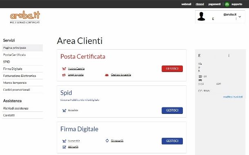Screen dimensions: 249x155
Task: Open webmail from the top bar
Action: point(186,4)
